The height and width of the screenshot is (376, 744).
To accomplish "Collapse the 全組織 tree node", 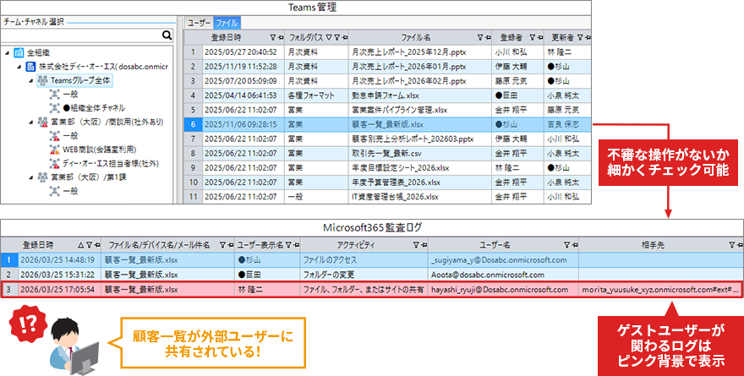I will coord(8,52).
